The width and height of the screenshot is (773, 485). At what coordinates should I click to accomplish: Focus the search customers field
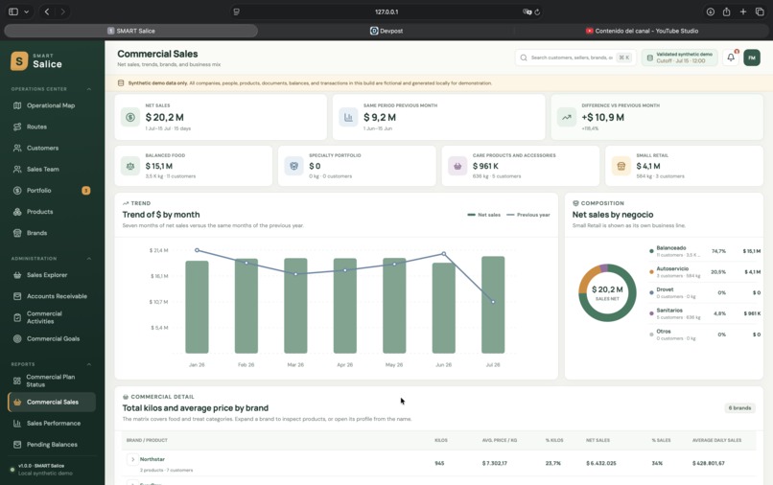pyautogui.click(x=574, y=58)
